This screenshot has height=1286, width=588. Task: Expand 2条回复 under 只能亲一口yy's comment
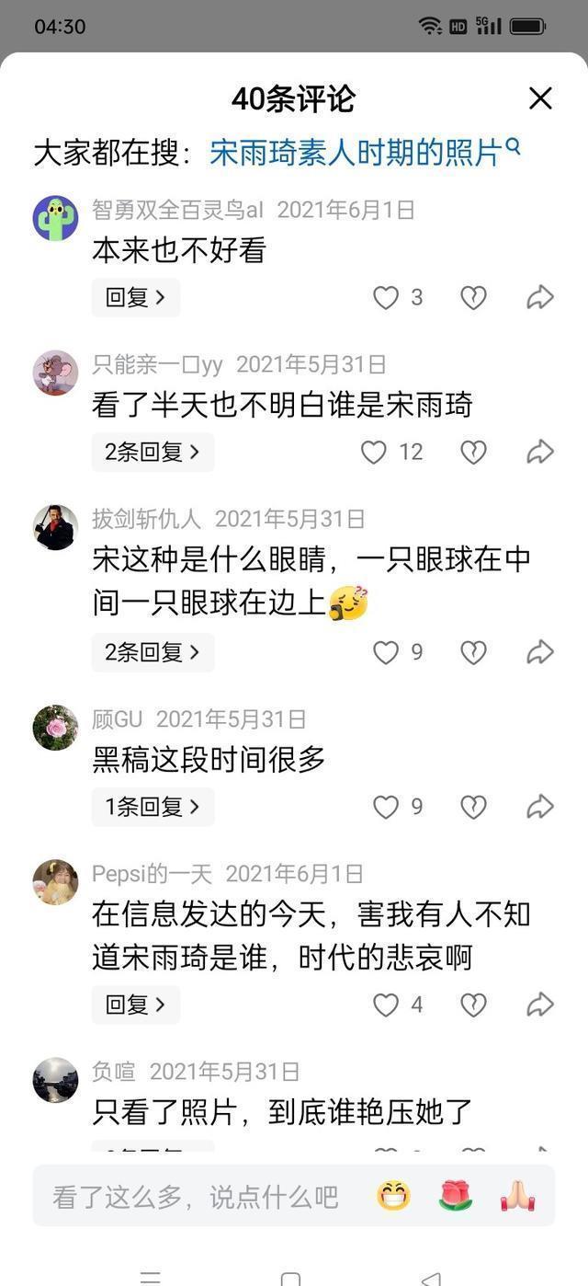153,452
